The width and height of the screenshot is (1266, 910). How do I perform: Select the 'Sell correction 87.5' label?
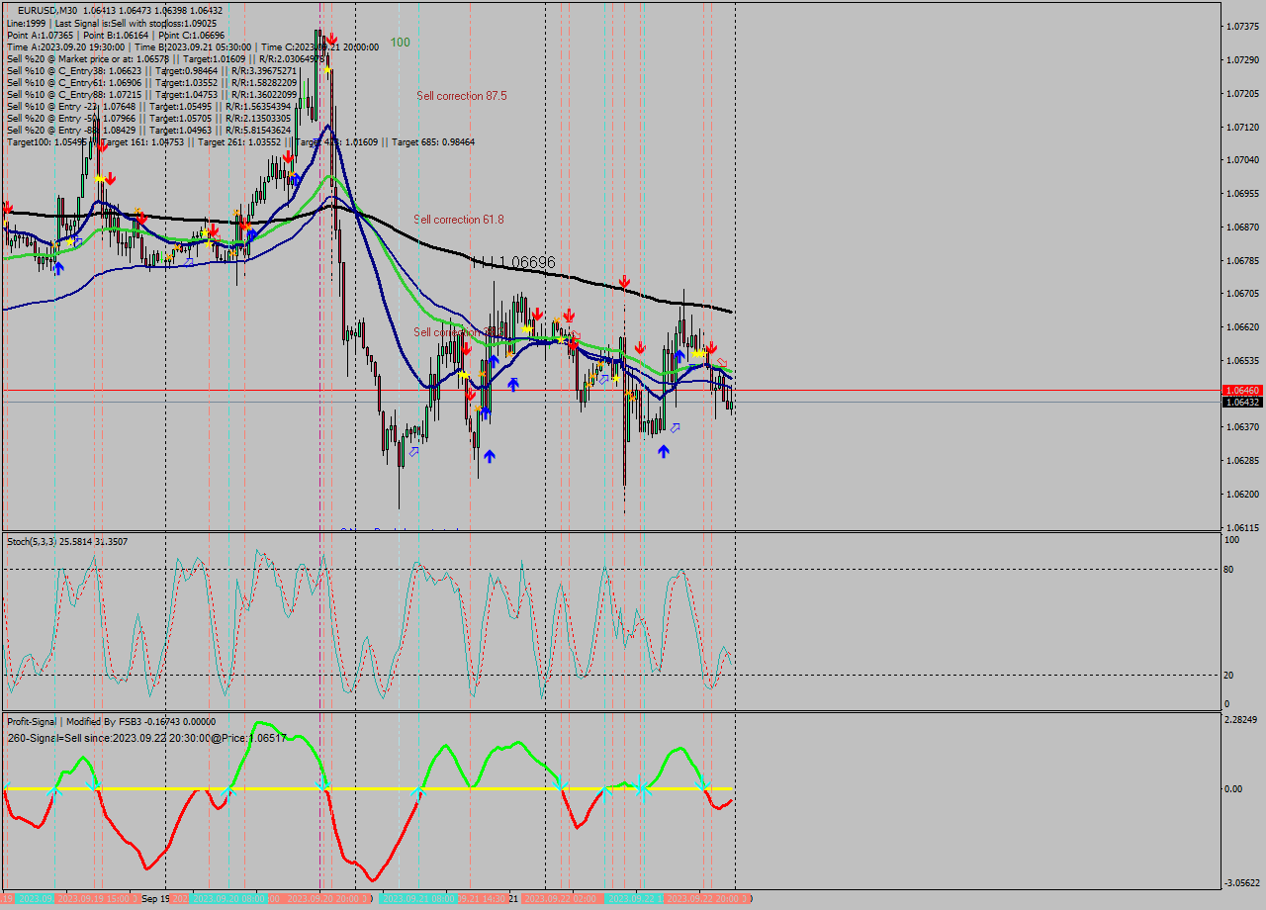point(462,96)
